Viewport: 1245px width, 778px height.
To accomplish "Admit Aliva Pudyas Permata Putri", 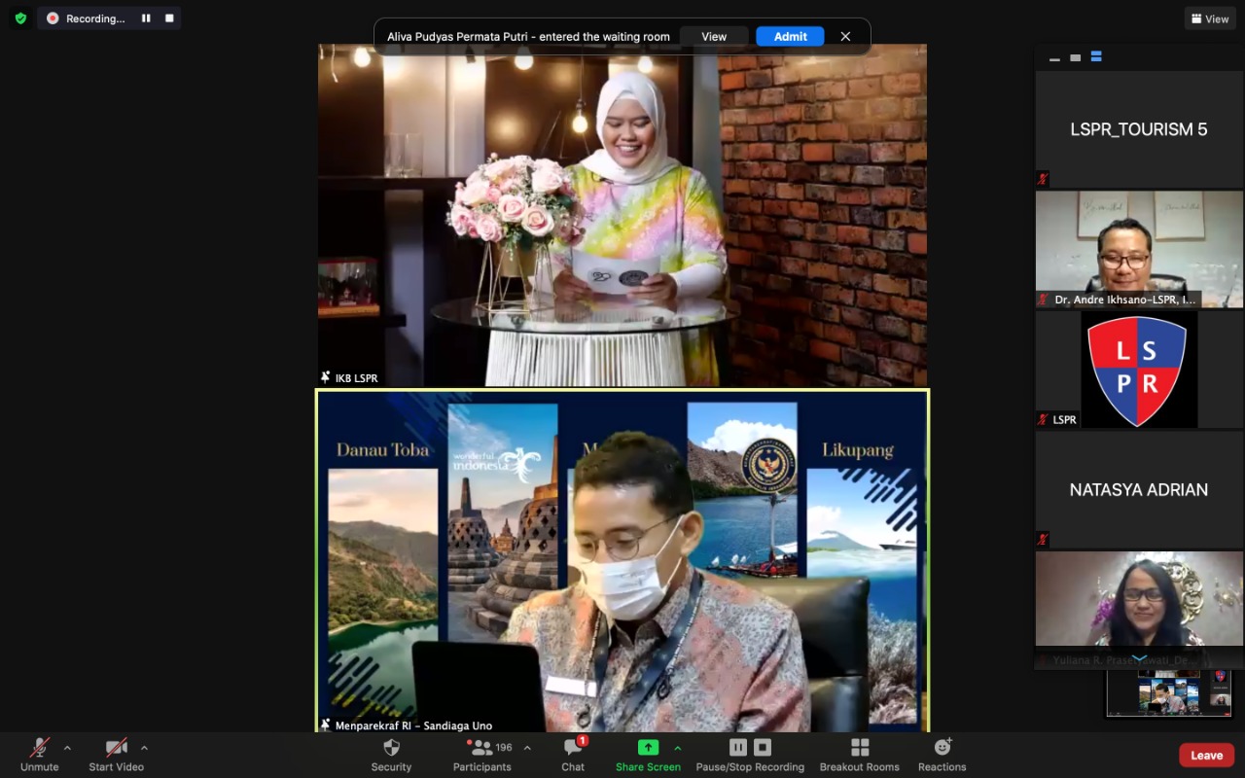I will [790, 36].
